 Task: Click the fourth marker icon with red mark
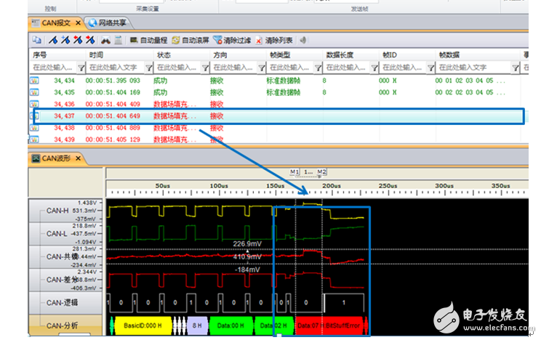click(x=90, y=41)
